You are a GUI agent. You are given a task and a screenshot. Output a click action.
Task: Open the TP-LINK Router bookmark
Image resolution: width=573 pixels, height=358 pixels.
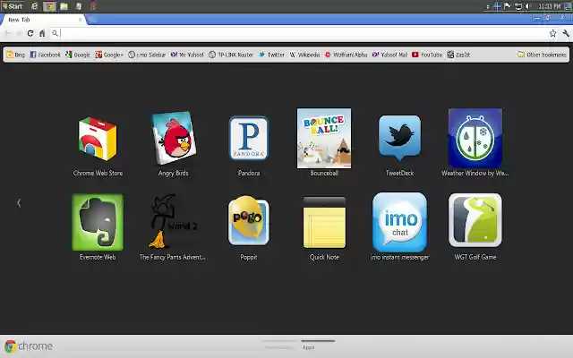pos(231,55)
